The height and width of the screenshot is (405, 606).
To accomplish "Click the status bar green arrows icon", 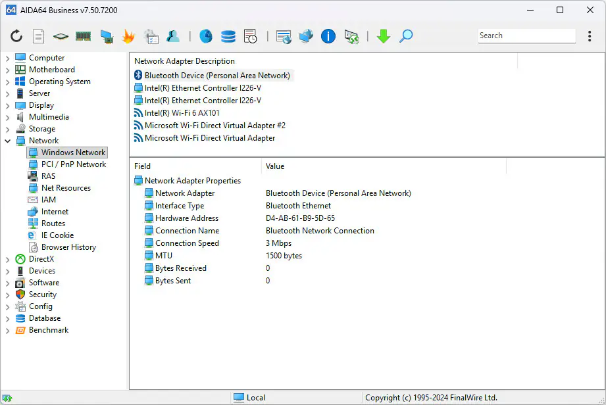I will pos(7,398).
